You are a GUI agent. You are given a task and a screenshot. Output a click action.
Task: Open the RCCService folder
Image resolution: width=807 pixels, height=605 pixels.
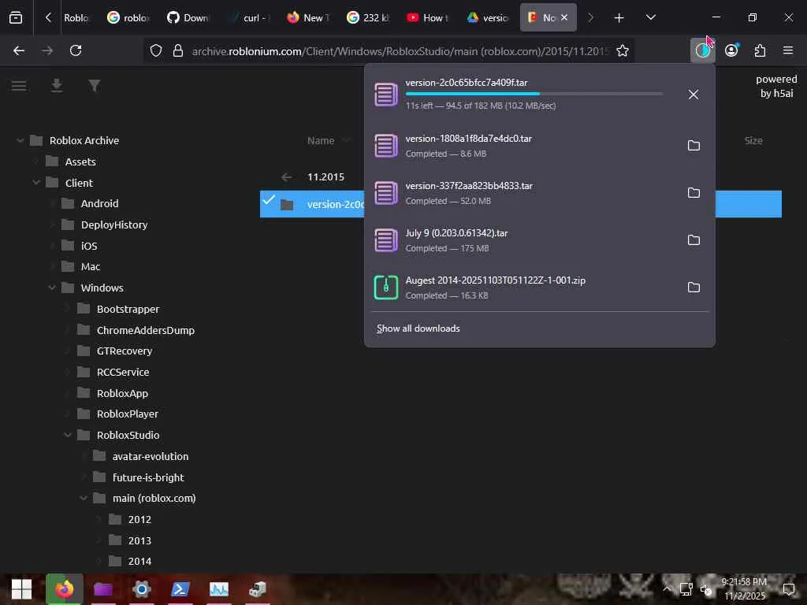tap(113, 372)
